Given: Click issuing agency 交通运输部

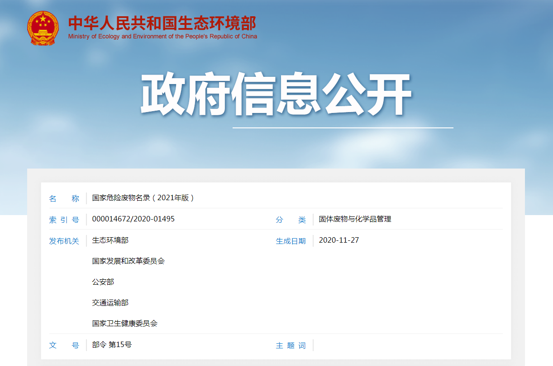Looking at the screenshot, I should [x=110, y=303].
